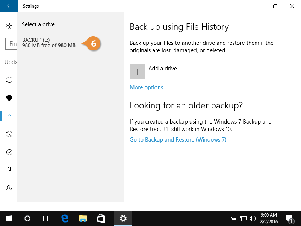The width and height of the screenshot is (301, 226).
Task: Open For developers tools icon
Action: (x=9, y=170)
